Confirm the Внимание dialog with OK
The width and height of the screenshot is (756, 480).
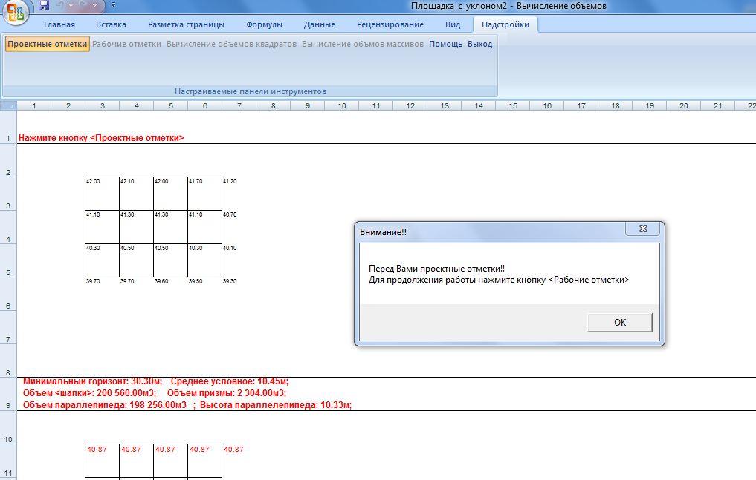click(x=619, y=322)
